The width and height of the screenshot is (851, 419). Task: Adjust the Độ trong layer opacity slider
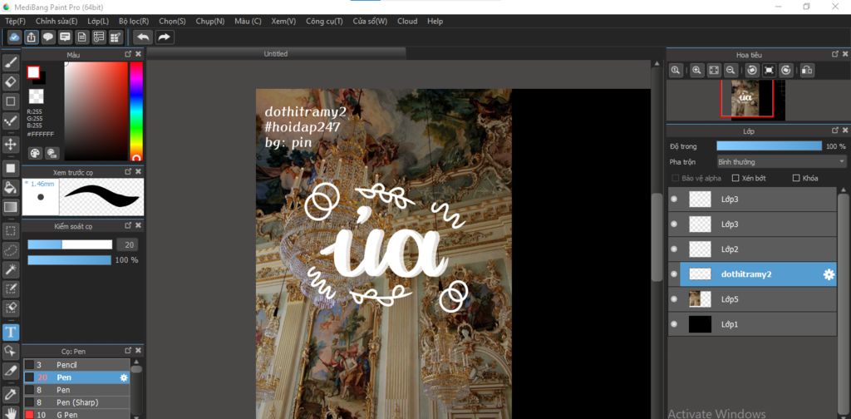click(769, 146)
